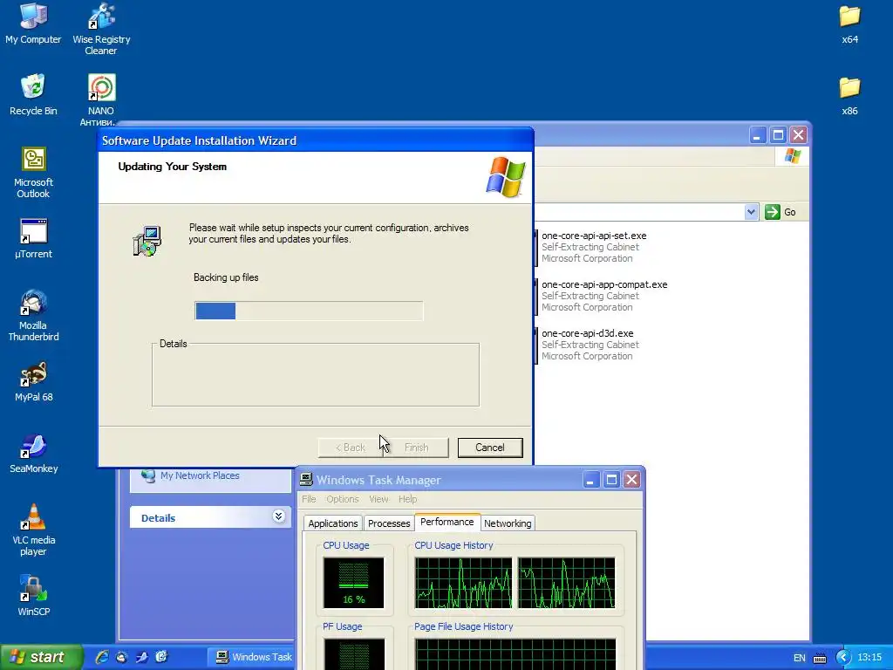The width and height of the screenshot is (893, 670).
Task: Switch to Applications tab
Action: (x=332, y=523)
